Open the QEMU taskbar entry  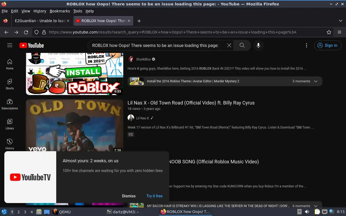(x=62, y=212)
